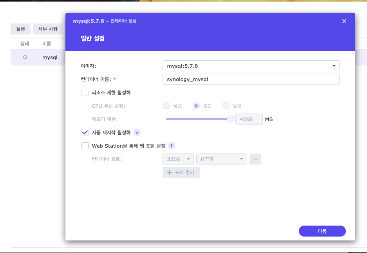
Task: Click memory limit 4096 MB field
Action: point(249,119)
